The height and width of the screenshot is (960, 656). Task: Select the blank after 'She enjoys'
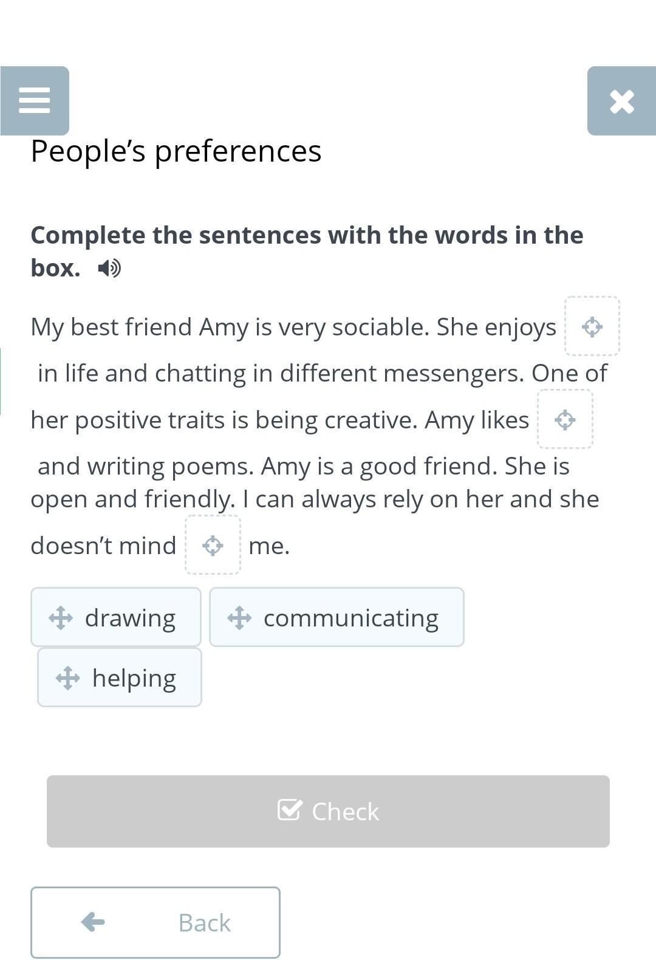pyautogui.click(x=592, y=326)
